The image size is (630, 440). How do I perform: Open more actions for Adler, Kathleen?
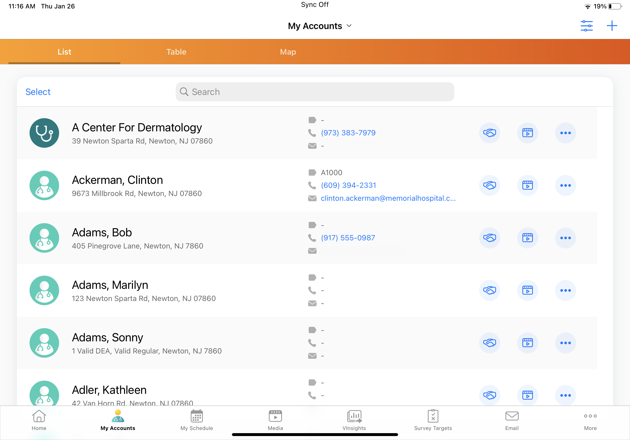(565, 395)
